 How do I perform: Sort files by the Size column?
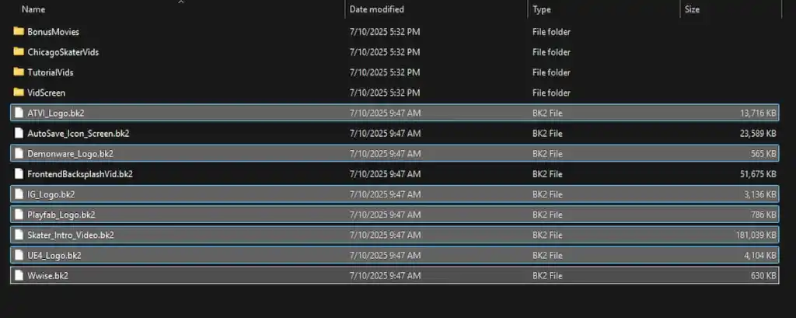692,9
